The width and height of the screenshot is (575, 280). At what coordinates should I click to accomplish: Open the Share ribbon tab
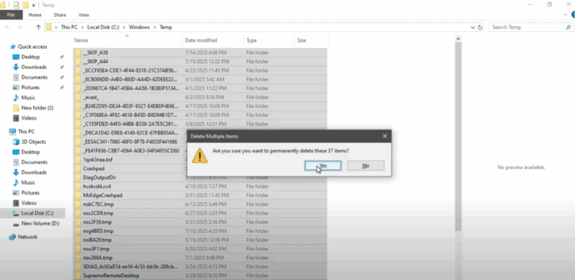coord(60,15)
